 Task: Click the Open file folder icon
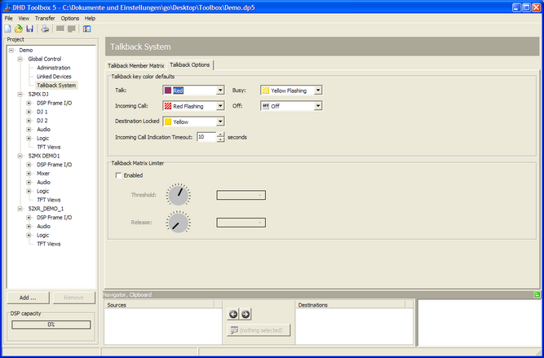[x=18, y=28]
